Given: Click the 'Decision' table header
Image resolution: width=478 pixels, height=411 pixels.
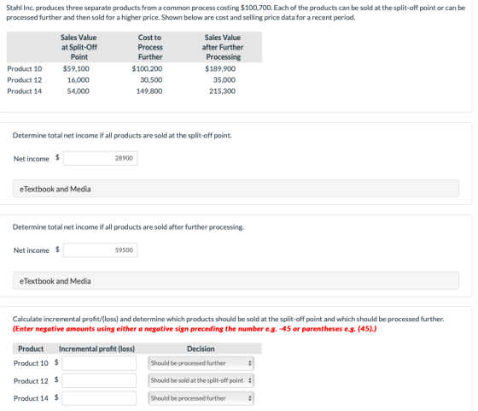Looking at the screenshot, I should point(201,349).
